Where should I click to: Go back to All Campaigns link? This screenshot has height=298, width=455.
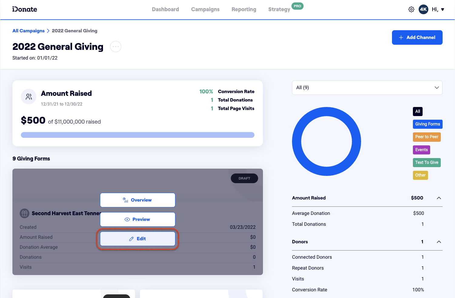tap(28, 31)
